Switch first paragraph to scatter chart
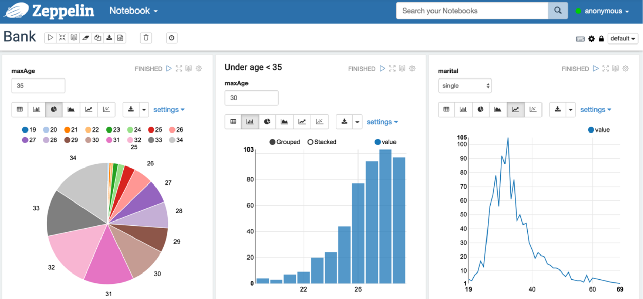Image resolution: width=643 pixels, height=299 pixels. (x=106, y=109)
